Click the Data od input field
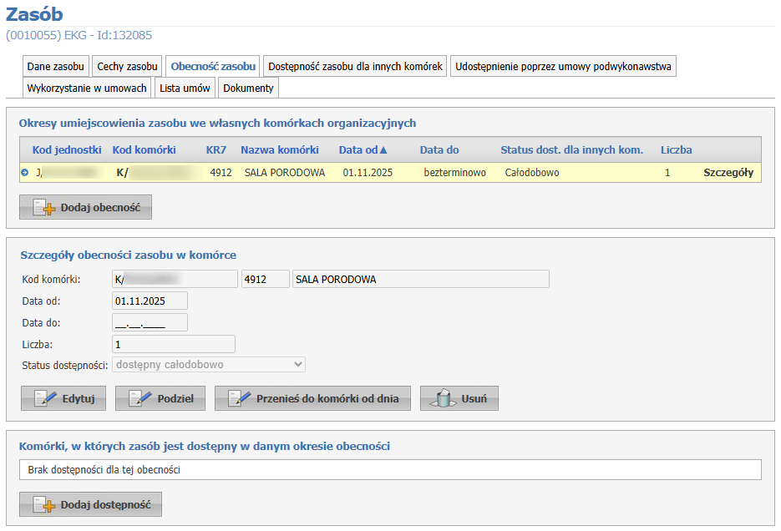The height and width of the screenshot is (531, 781). [150, 301]
